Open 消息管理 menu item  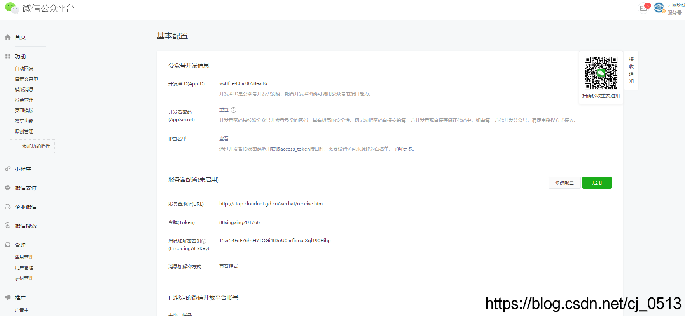[24, 257]
